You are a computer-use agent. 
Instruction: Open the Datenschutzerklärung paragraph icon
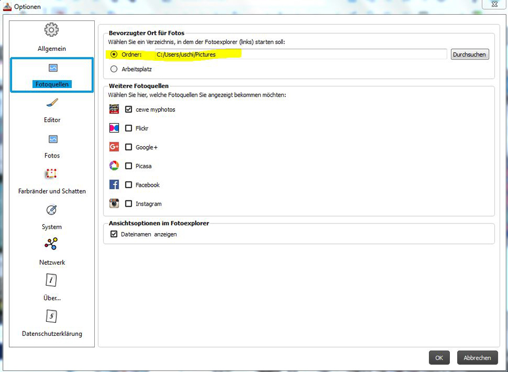pyautogui.click(x=52, y=317)
